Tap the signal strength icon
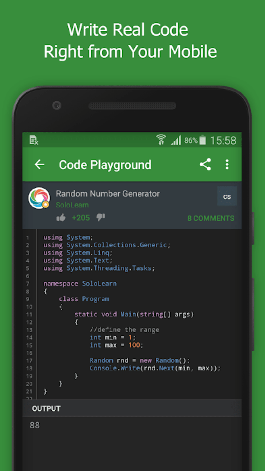 click(176, 140)
